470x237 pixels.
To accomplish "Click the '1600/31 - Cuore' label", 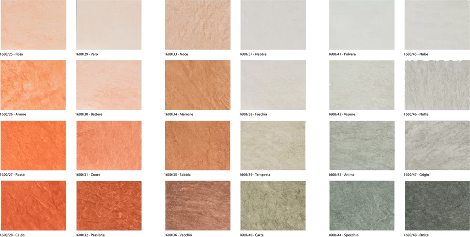I will [x=88, y=175].
